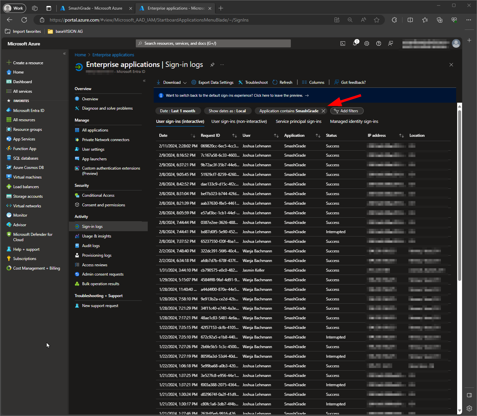Sort by Application column arrows
477x416 pixels.
(318, 135)
